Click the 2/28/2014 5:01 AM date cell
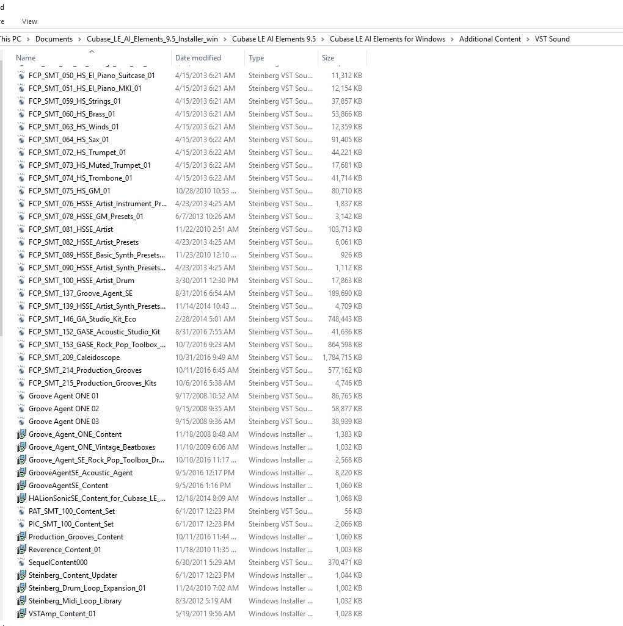The image size is (623, 626). tap(205, 319)
